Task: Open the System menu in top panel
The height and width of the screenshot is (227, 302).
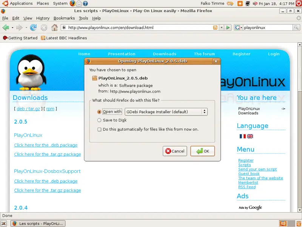Action: pos(60,3)
